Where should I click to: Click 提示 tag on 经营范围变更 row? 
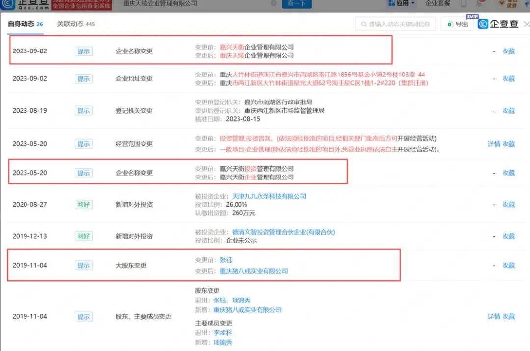pyautogui.click(x=83, y=144)
